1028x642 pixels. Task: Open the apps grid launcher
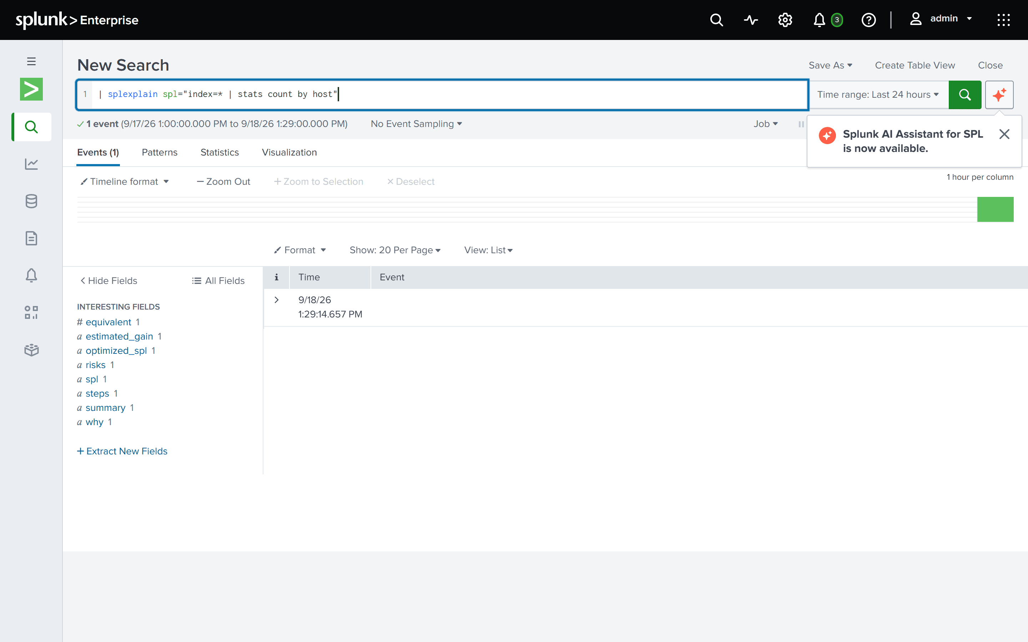tap(1004, 20)
